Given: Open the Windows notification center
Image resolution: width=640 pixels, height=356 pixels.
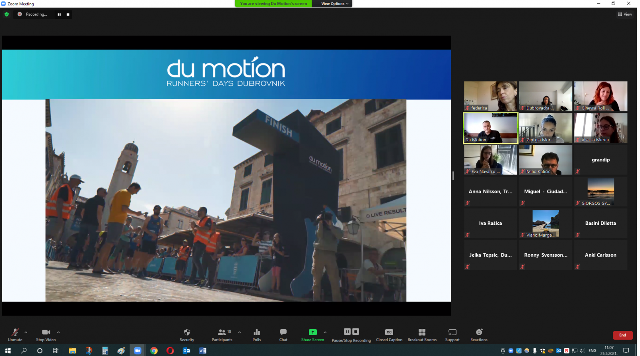Looking at the screenshot, I should (626, 350).
